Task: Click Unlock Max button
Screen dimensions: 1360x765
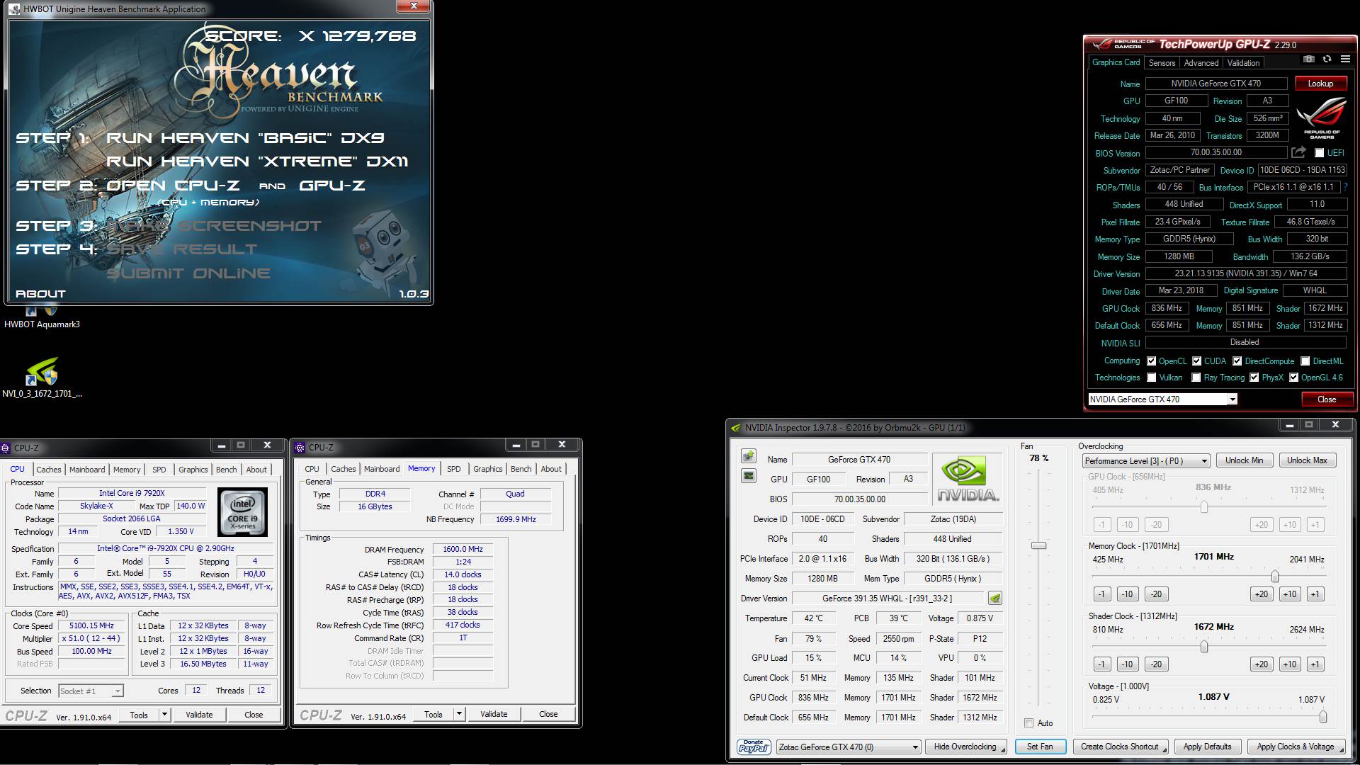Action: point(1307,460)
